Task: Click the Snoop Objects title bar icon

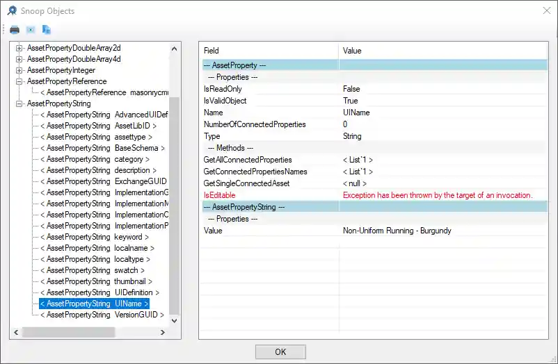Action: (x=12, y=10)
